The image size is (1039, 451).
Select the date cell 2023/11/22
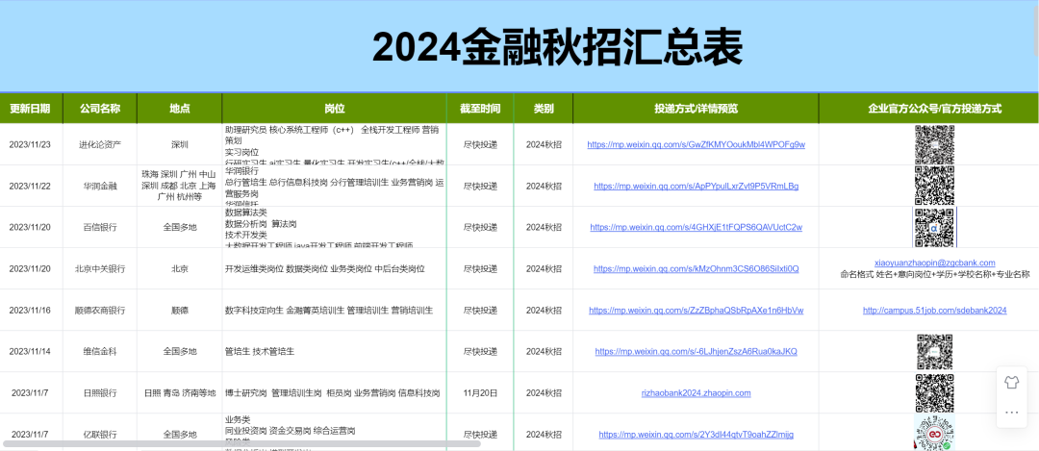[31, 187]
